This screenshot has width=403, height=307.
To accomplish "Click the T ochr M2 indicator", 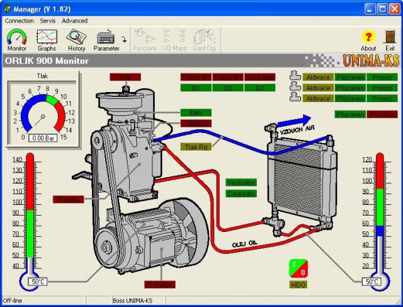I will click(x=228, y=77).
